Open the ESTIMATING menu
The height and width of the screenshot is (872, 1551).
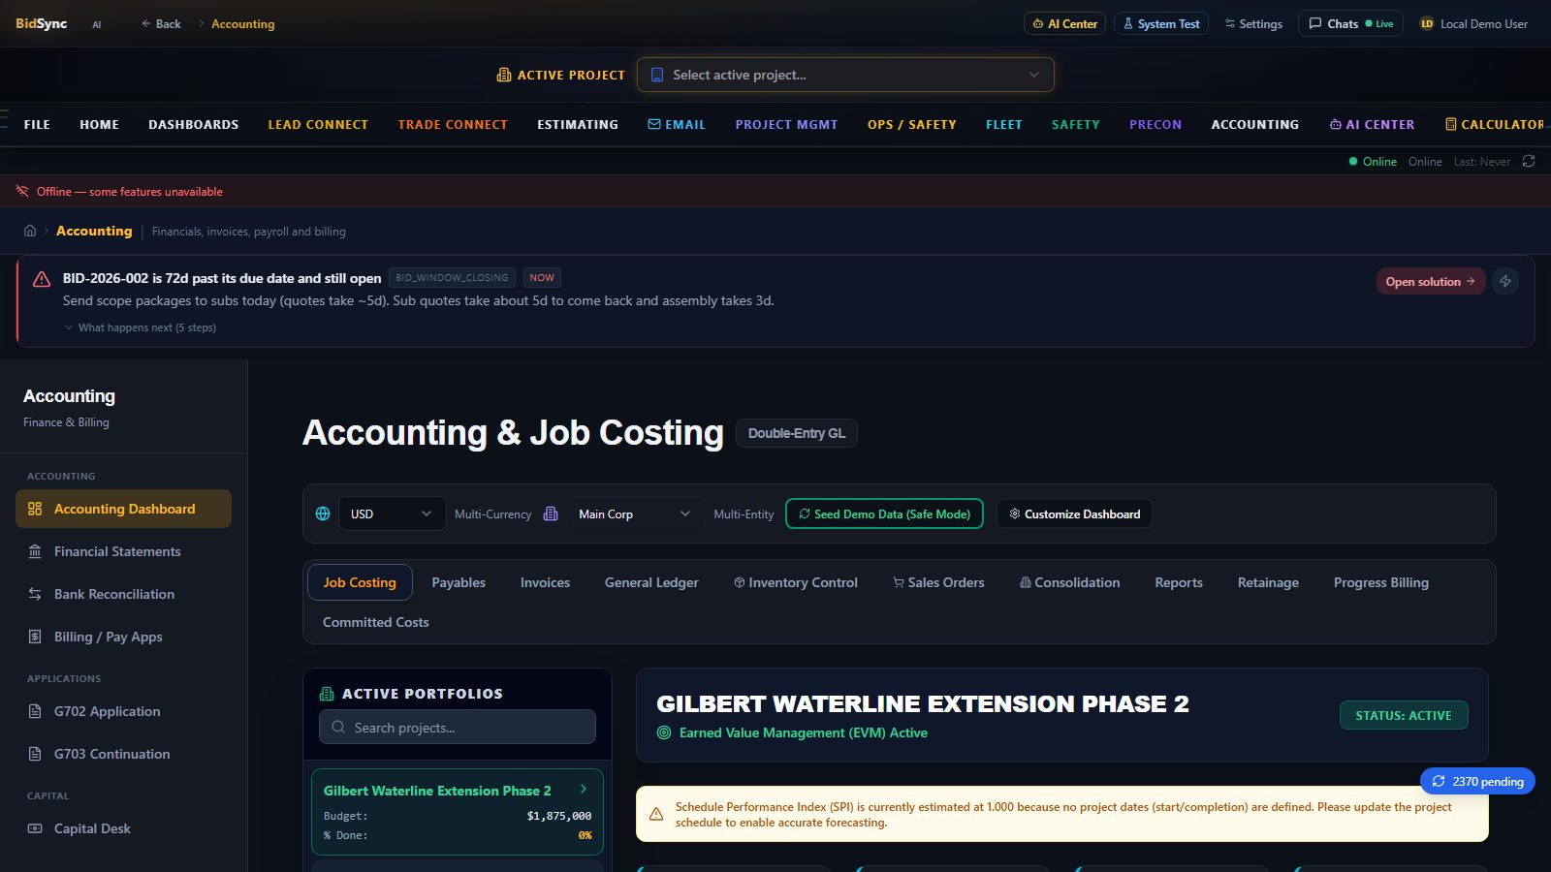[x=578, y=124]
